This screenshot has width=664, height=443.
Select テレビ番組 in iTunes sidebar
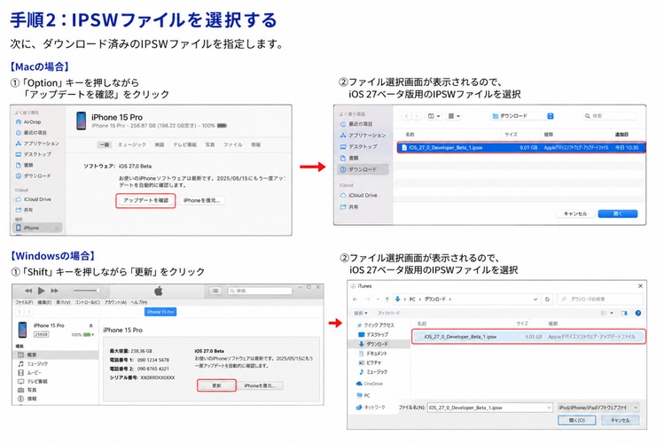point(33,382)
